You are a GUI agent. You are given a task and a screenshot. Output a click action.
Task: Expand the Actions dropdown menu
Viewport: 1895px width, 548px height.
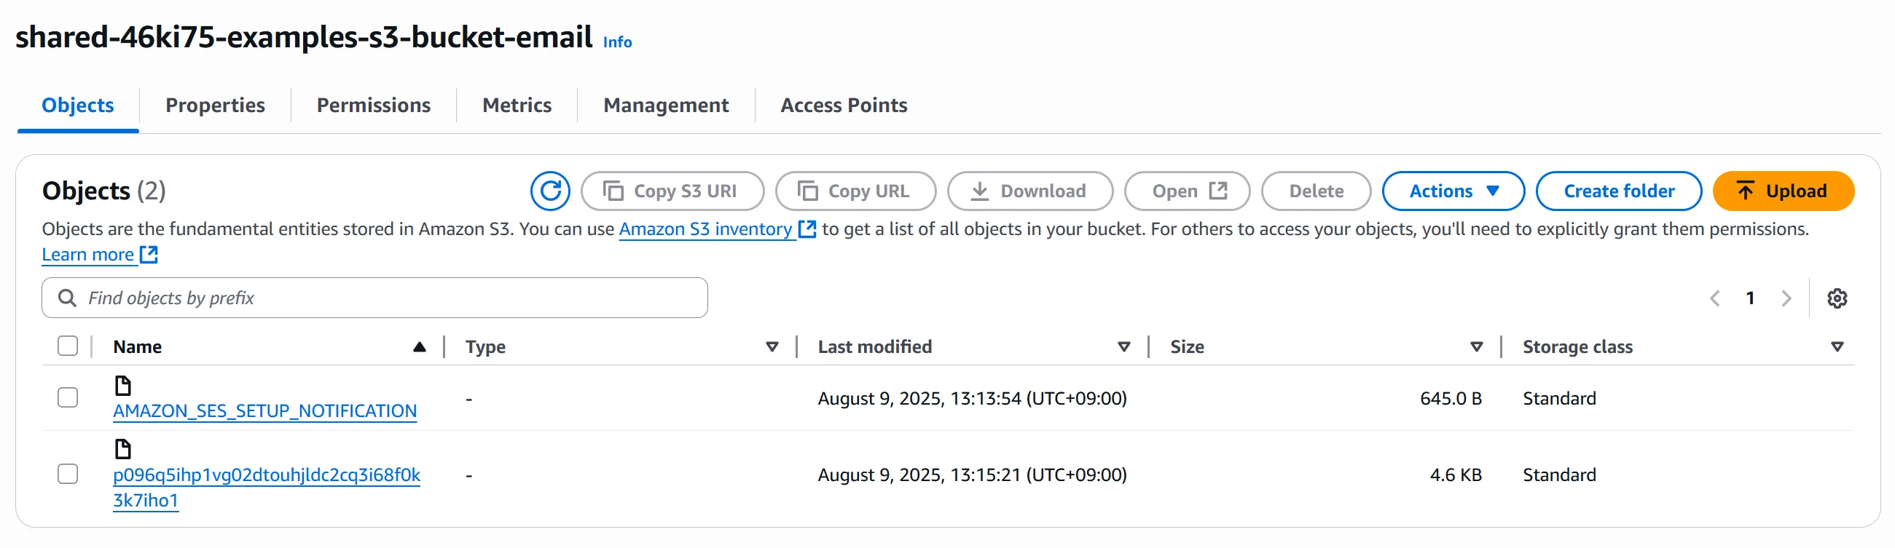pos(1453,191)
